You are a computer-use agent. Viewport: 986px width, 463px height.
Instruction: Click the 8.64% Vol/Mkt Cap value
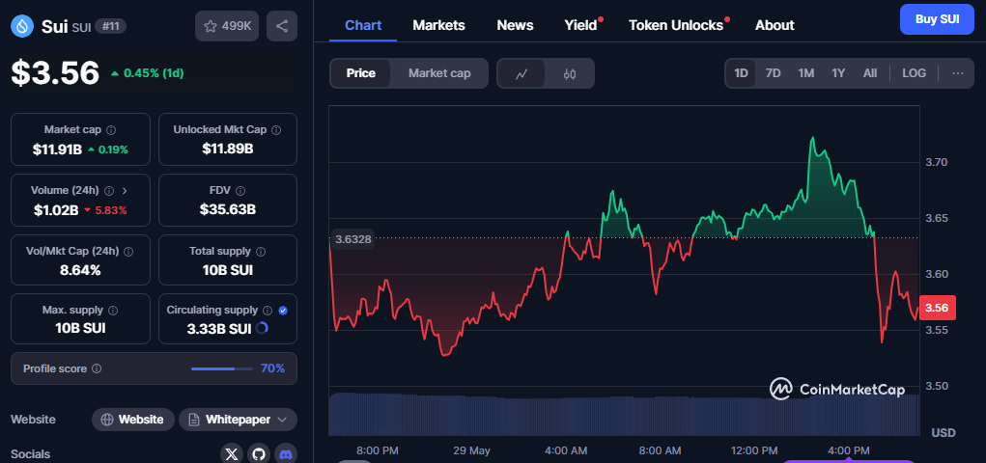80,271
